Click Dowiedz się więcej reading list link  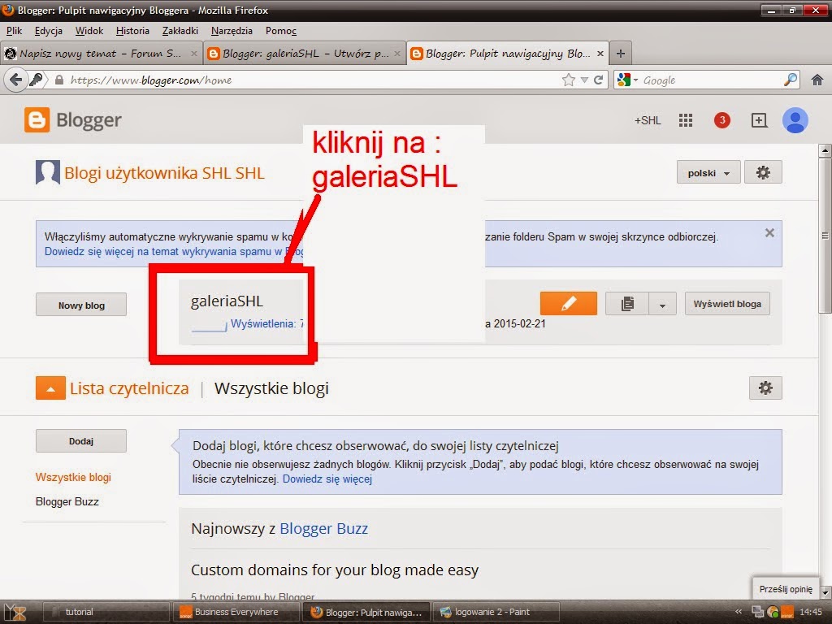(x=327, y=479)
